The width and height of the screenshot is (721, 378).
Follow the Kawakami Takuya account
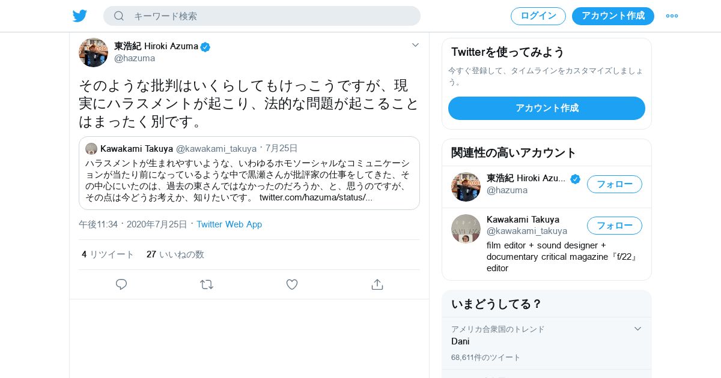[614, 226]
